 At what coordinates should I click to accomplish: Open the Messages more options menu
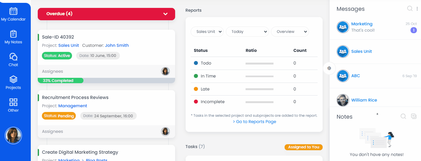click(x=417, y=9)
